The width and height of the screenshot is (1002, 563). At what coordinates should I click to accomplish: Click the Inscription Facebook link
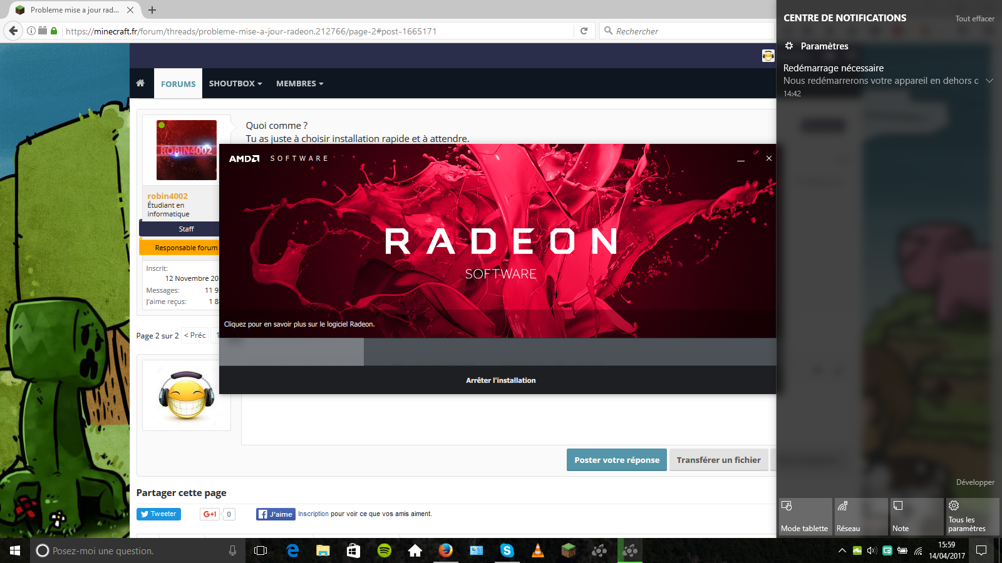tap(313, 514)
